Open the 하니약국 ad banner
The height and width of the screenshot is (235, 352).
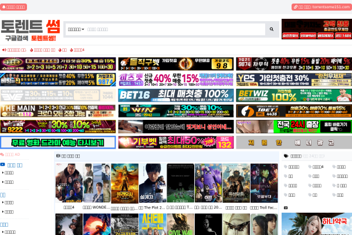pos(317,224)
